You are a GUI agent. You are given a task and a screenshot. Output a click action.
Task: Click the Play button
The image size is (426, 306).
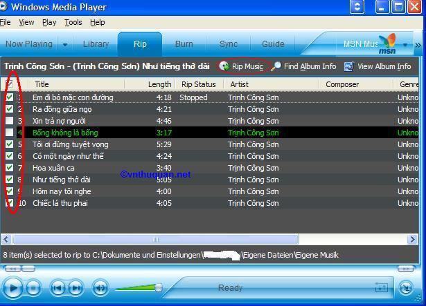tap(12, 288)
